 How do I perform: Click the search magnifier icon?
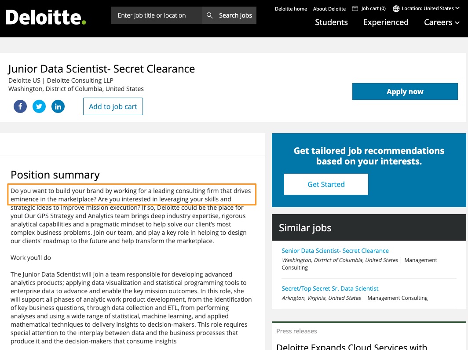(x=209, y=15)
